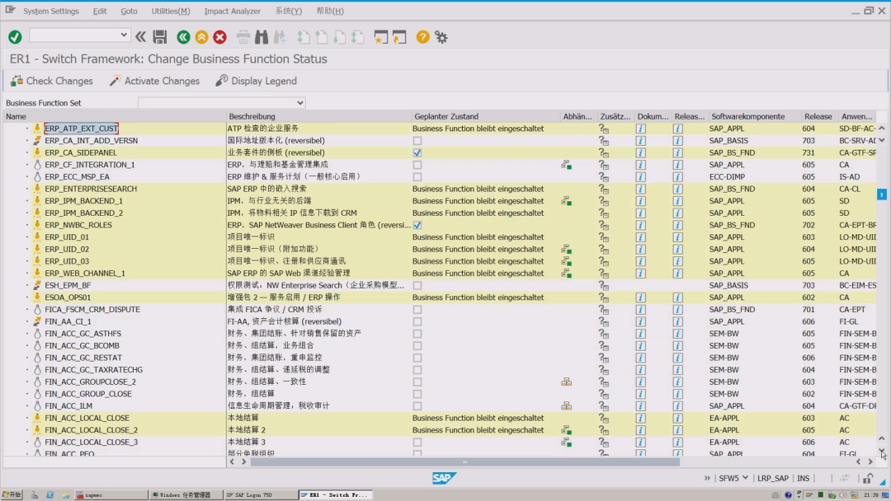The image size is (891, 501).
Task: Tick the ESH_EPM_BF checkbox
Action: pyautogui.click(x=417, y=285)
